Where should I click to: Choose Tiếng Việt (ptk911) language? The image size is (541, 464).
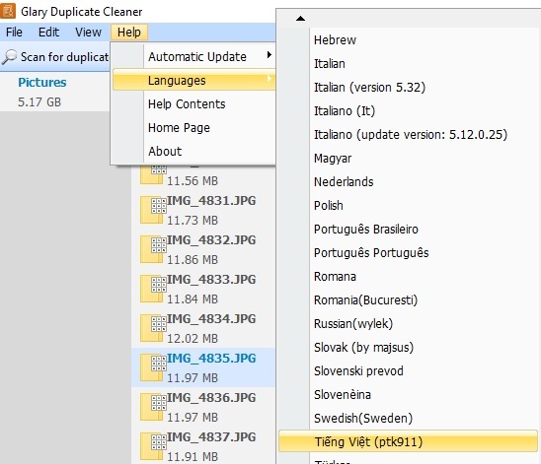tap(408, 441)
